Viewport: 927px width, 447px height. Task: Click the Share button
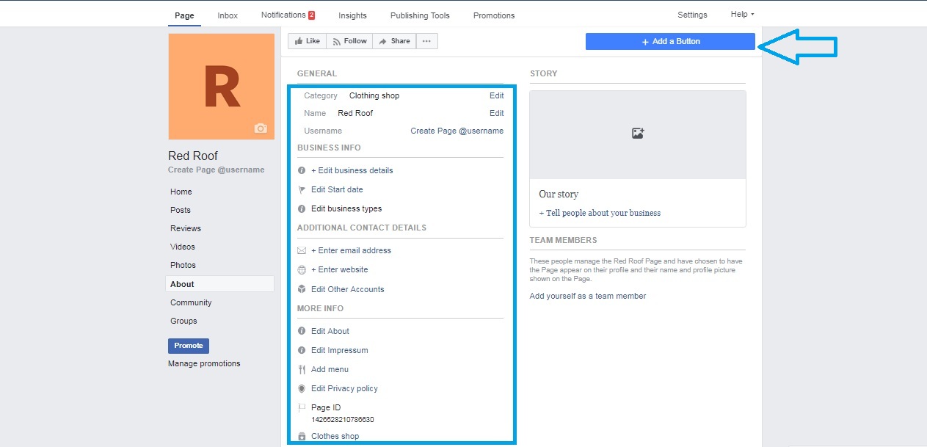(394, 41)
